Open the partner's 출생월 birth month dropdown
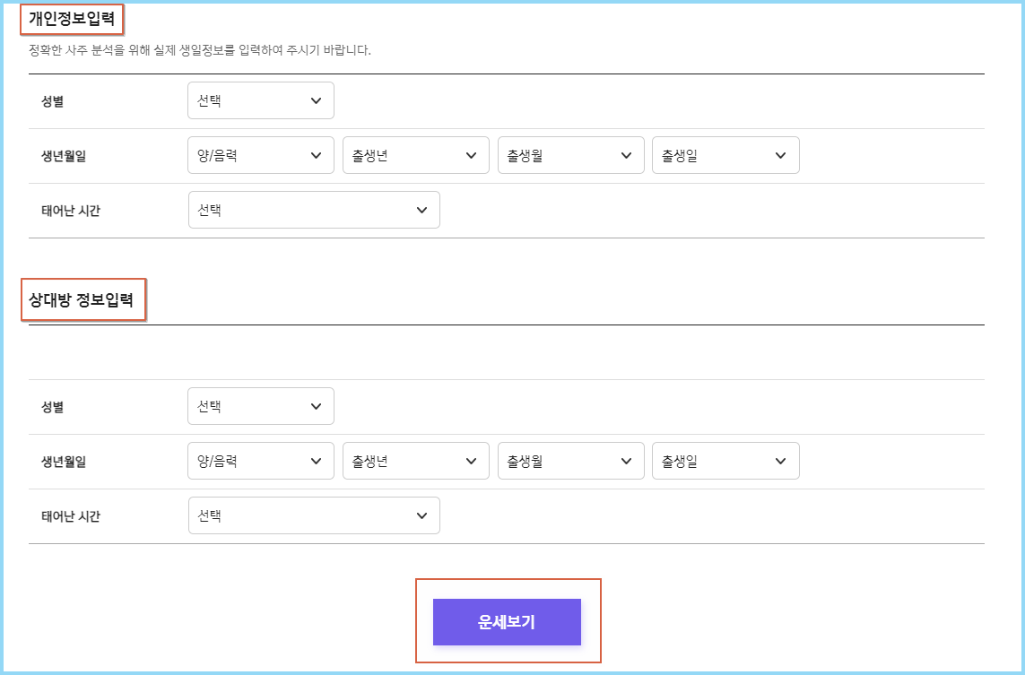 coord(570,460)
